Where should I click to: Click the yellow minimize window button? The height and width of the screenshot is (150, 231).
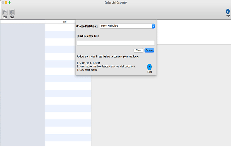6,2
